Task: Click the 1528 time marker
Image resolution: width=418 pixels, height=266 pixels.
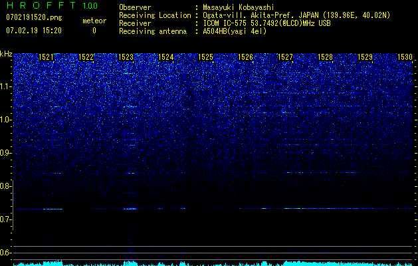Action: pyautogui.click(x=325, y=57)
